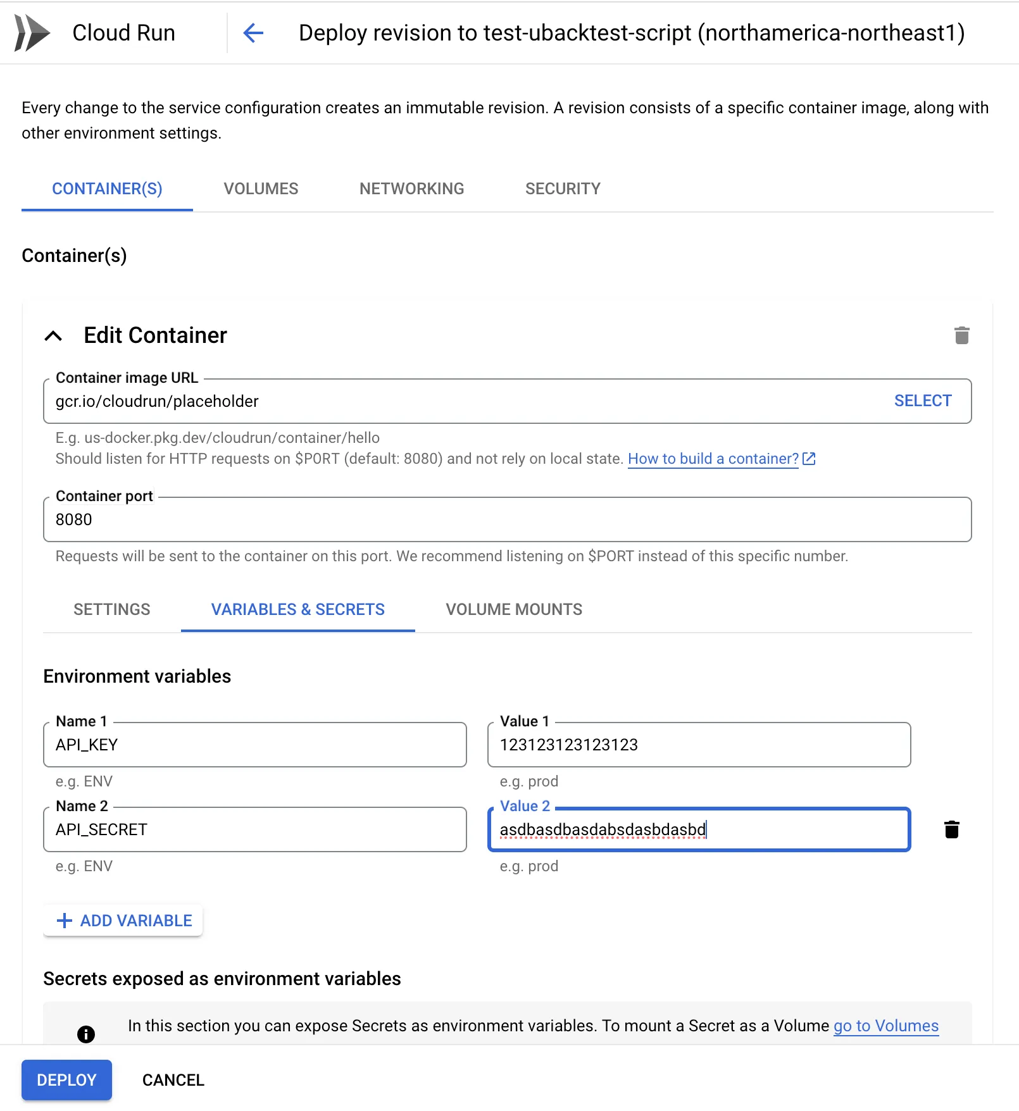Cancel the revision deployment
The width and height of the screenshot is (1019, 1111).
coord(173,1080)
